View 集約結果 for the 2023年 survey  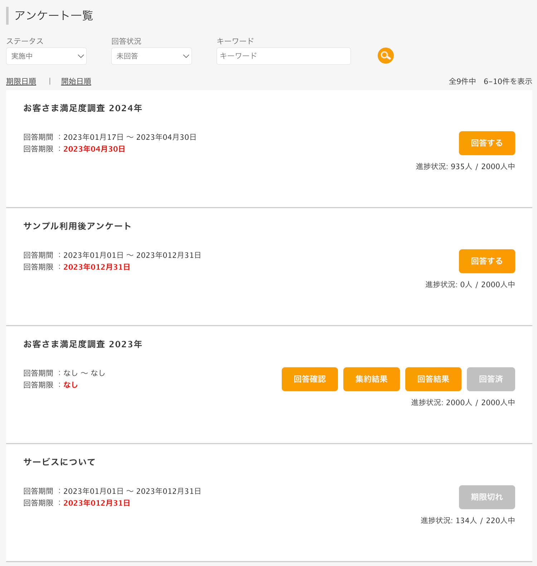click(371, 379)
